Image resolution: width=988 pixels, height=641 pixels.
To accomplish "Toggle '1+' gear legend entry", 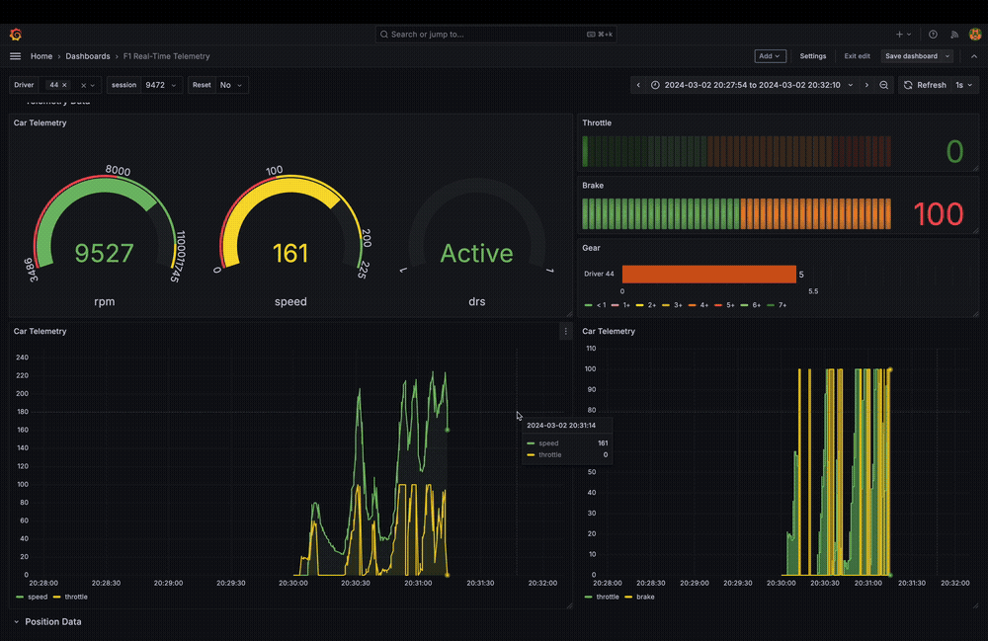I will point(620,305).
